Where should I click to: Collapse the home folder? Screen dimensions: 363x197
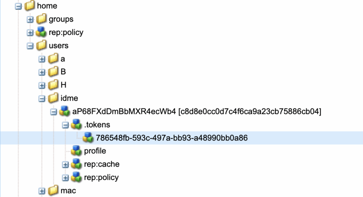19,6
